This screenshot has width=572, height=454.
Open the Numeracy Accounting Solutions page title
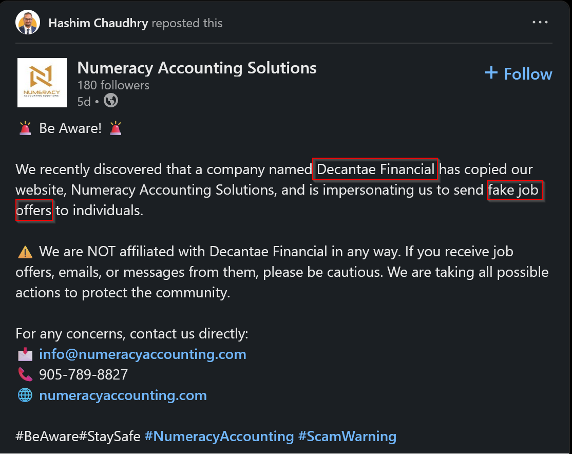point(197,68)
